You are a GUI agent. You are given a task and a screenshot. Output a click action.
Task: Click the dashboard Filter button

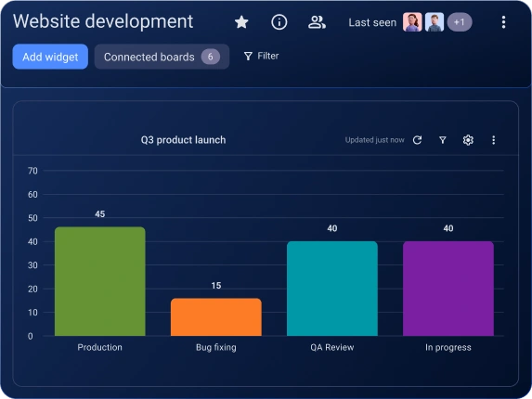261,56
